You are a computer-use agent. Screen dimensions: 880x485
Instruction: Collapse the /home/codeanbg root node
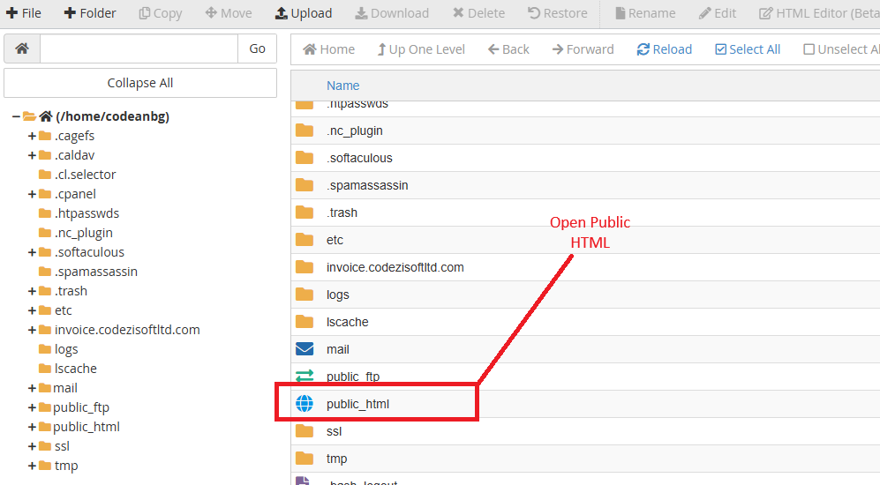(16, 116)
